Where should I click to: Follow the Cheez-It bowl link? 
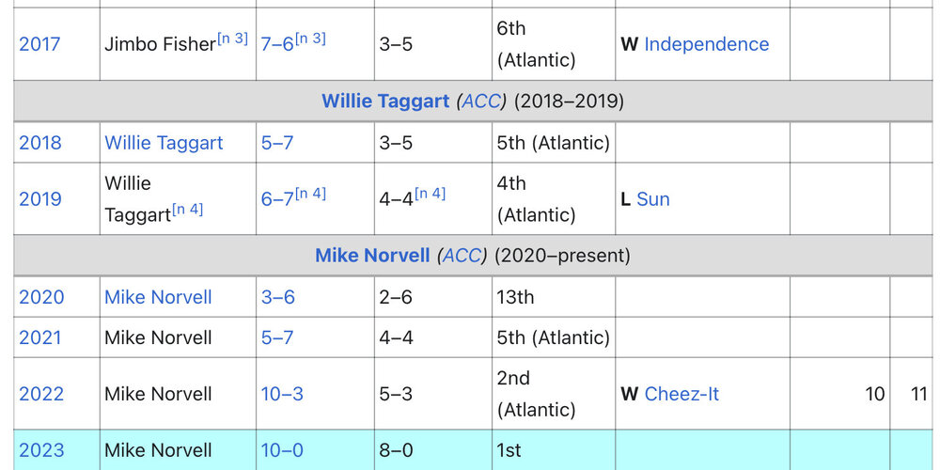[x=681, y=394]
